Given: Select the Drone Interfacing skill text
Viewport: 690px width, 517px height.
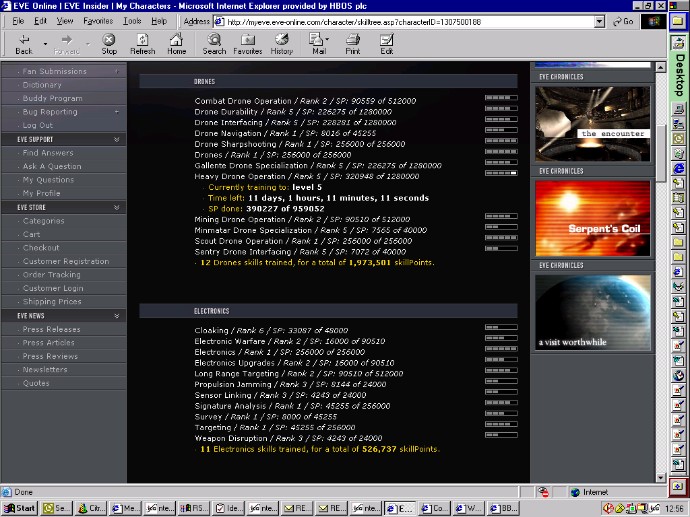Looking at the screenshot, I should [295, 123].
